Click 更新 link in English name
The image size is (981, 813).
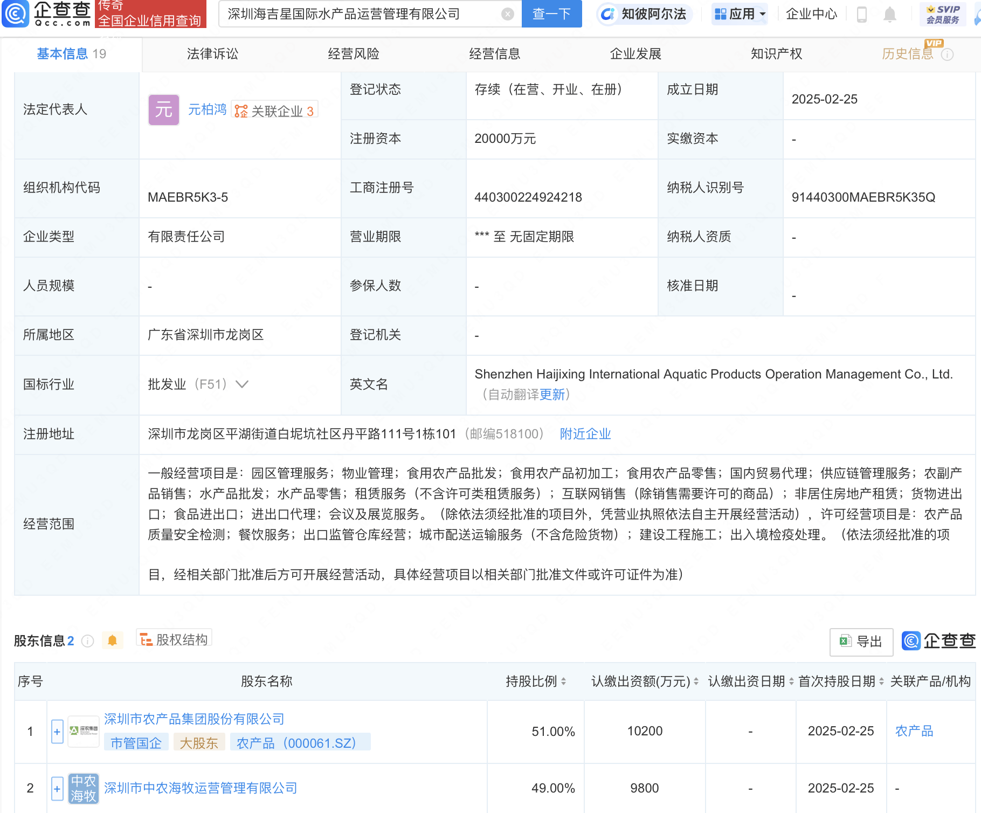tap(552, 395)
